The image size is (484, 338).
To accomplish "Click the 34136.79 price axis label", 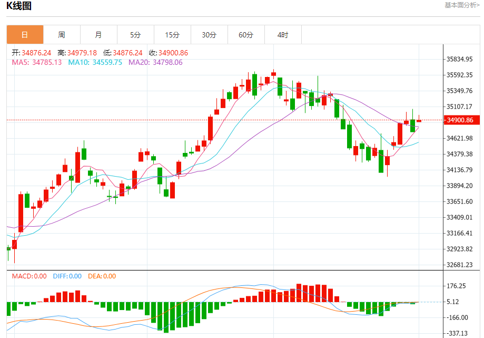I will [x=460, y=170].
